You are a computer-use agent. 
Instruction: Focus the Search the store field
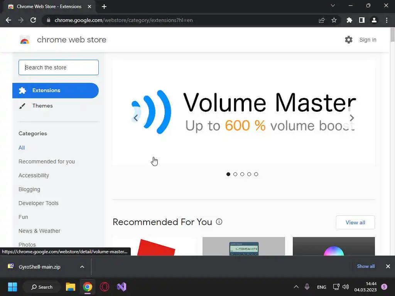[59, 67]
